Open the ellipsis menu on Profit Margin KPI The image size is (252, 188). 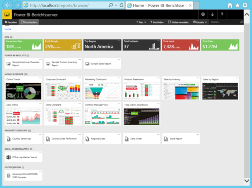tap(79, 41)
